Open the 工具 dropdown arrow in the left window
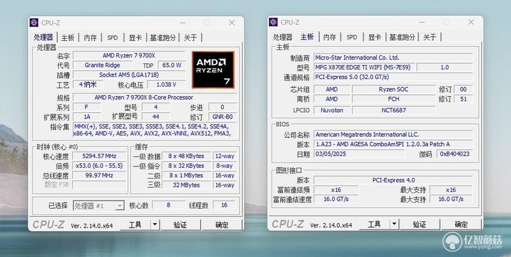 [155, 224]
